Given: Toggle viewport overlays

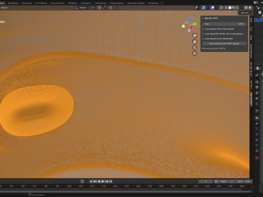Looking at the screenshot, I should [213, 8].
